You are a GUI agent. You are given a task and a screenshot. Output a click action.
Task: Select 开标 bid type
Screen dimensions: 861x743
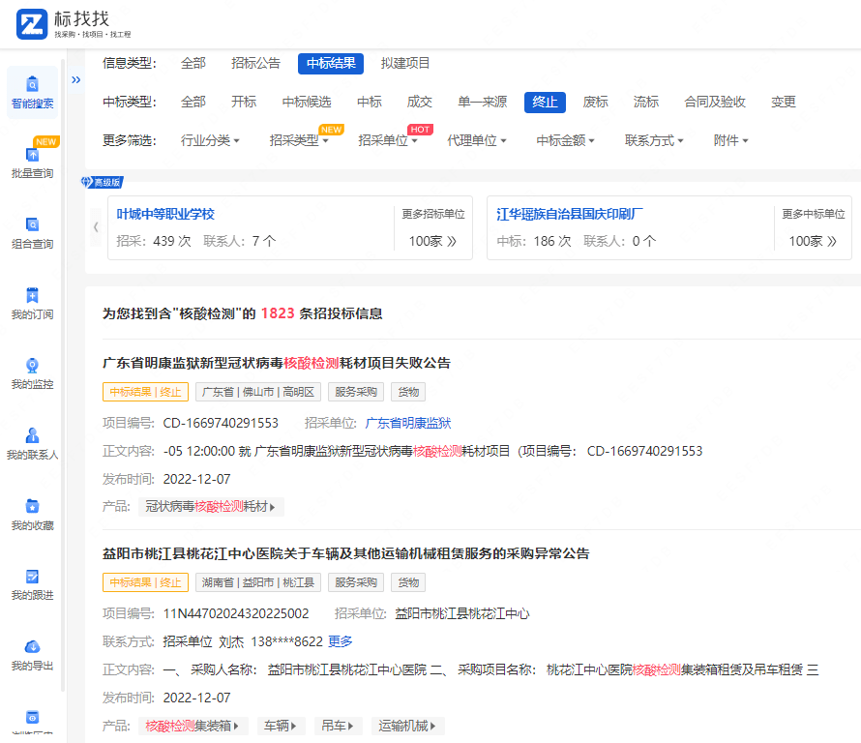(244, 103)
